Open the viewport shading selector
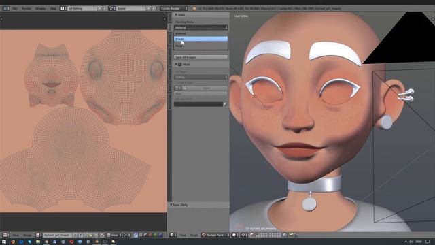This screenshot has height=245, width=435. tap(235, 235)
